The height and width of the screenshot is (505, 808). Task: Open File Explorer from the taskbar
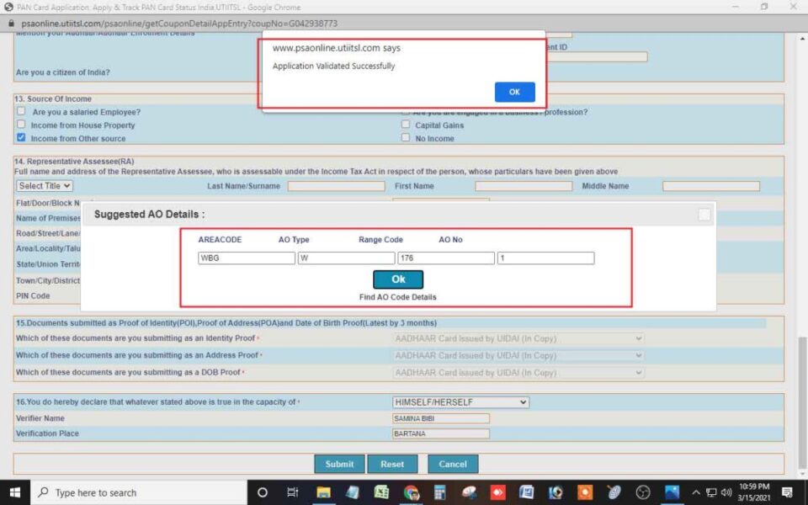[x=323, y=492]
